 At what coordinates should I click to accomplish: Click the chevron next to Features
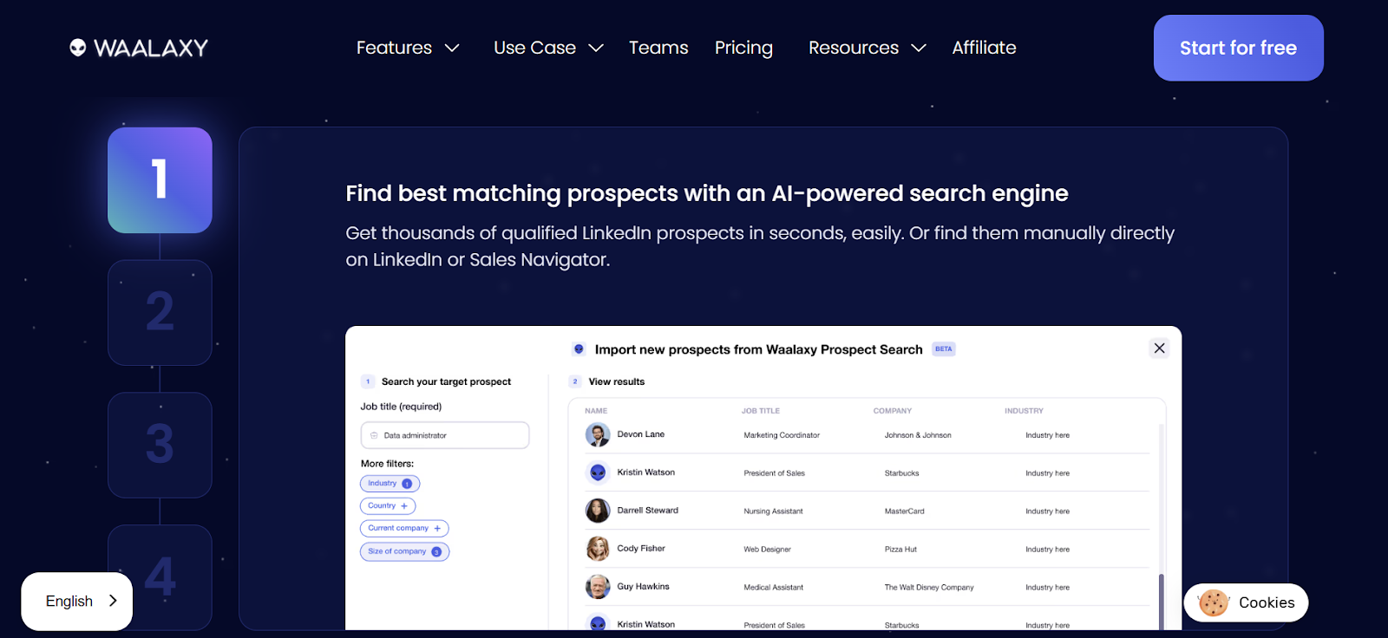click(452, 49)
